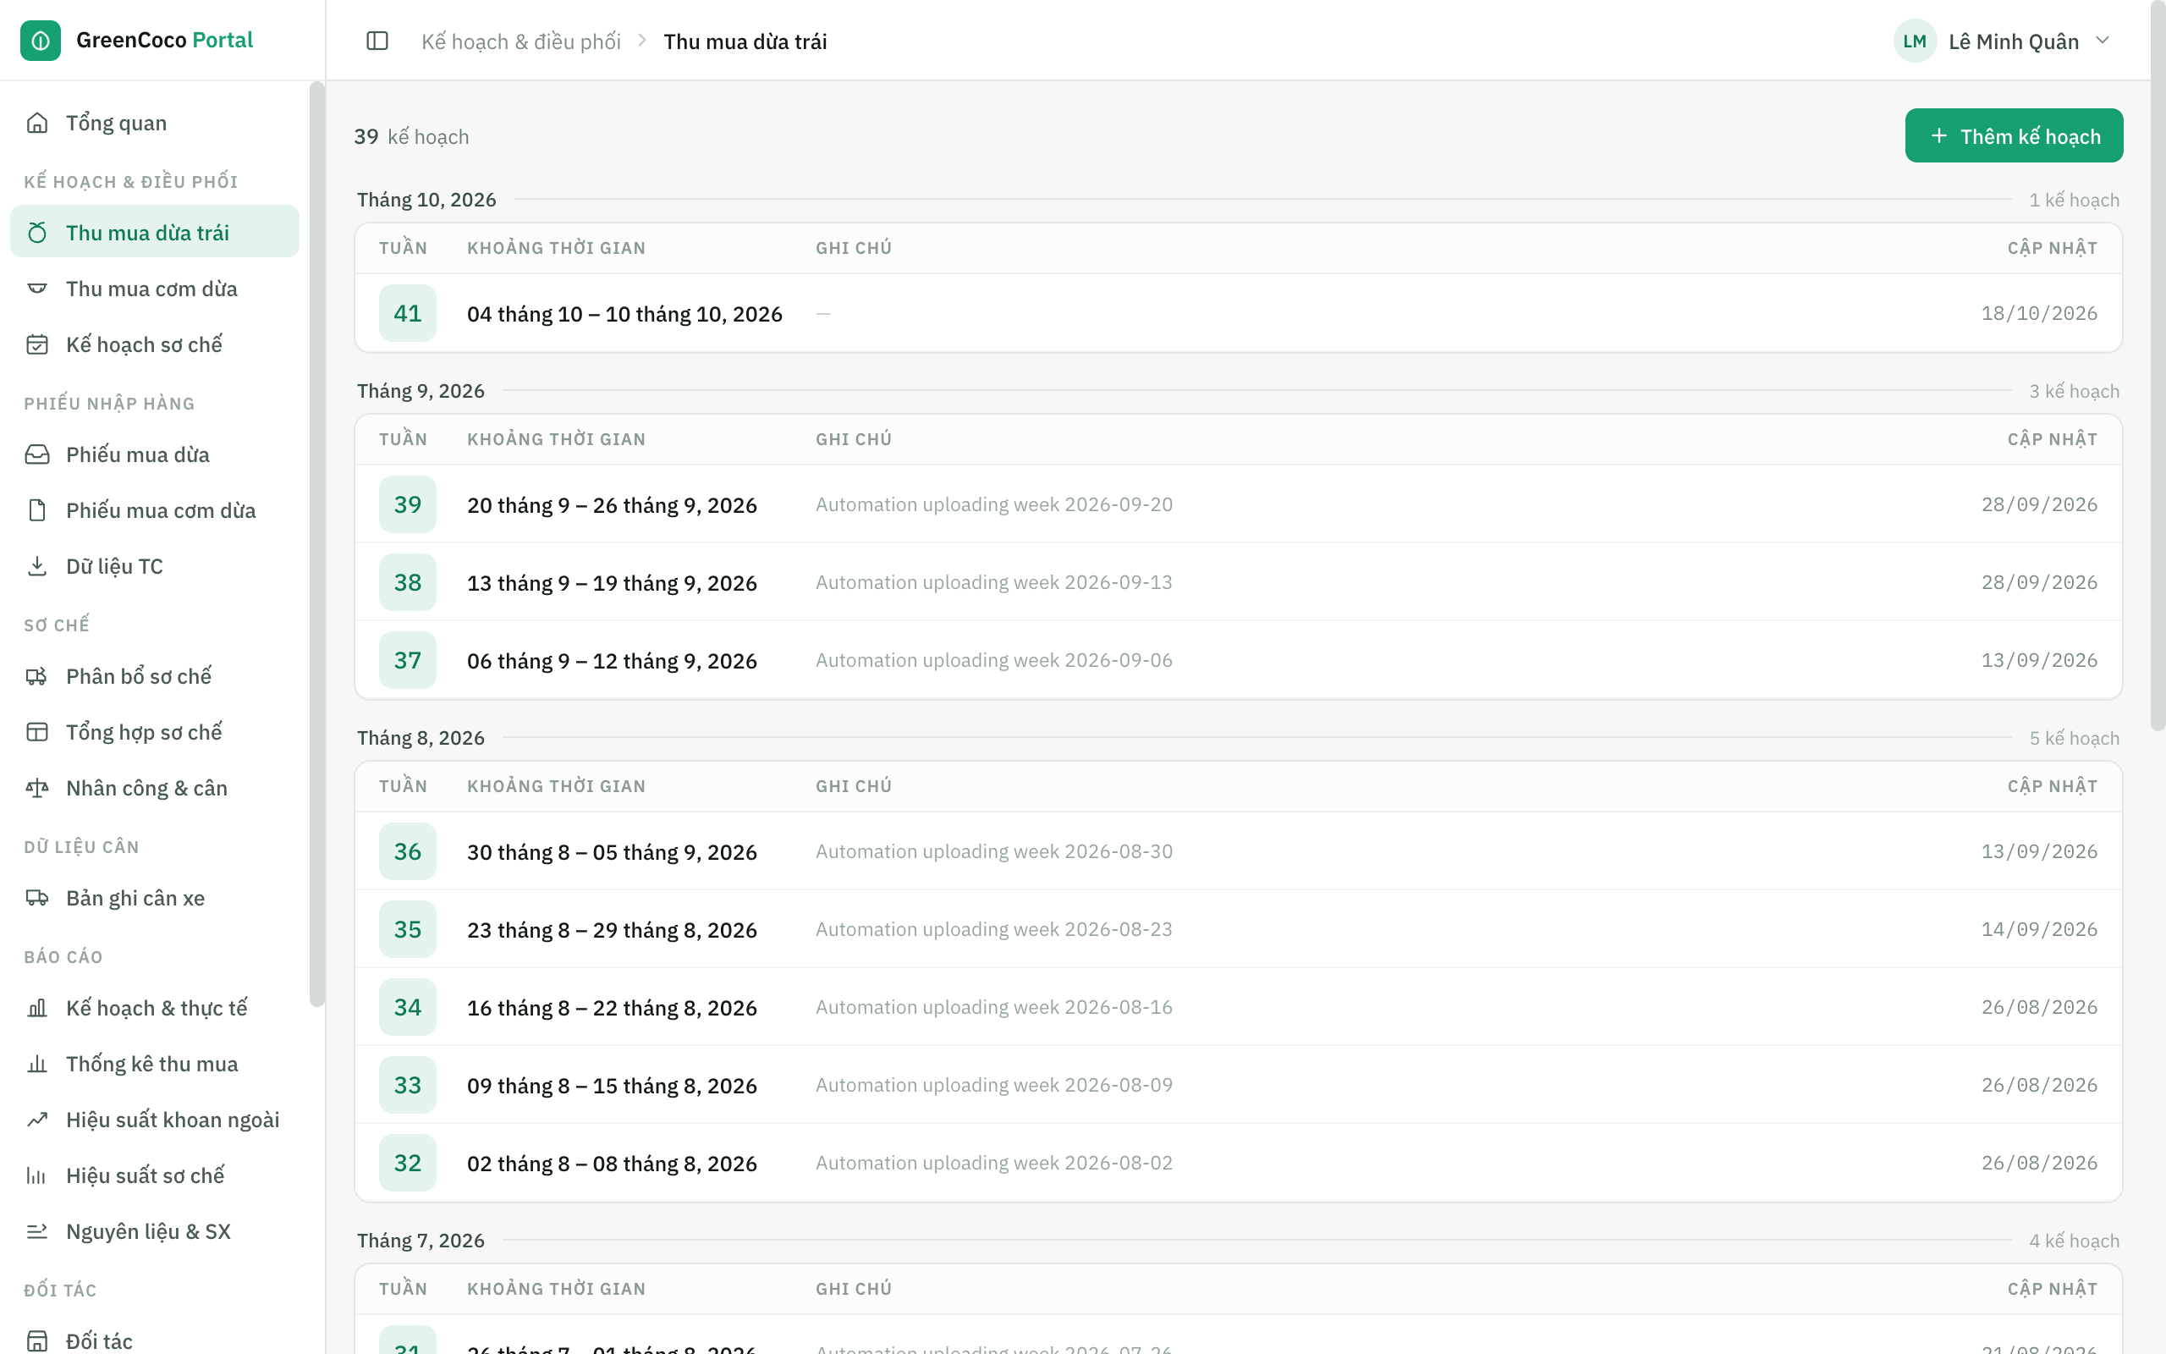Click the Thêm kế hoạch button
Viewport: 2166px width, 1354px height.
pyautogui.click(x=2014, y=136)
